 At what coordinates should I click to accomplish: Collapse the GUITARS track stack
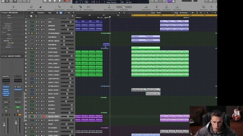tap(29, 97)
